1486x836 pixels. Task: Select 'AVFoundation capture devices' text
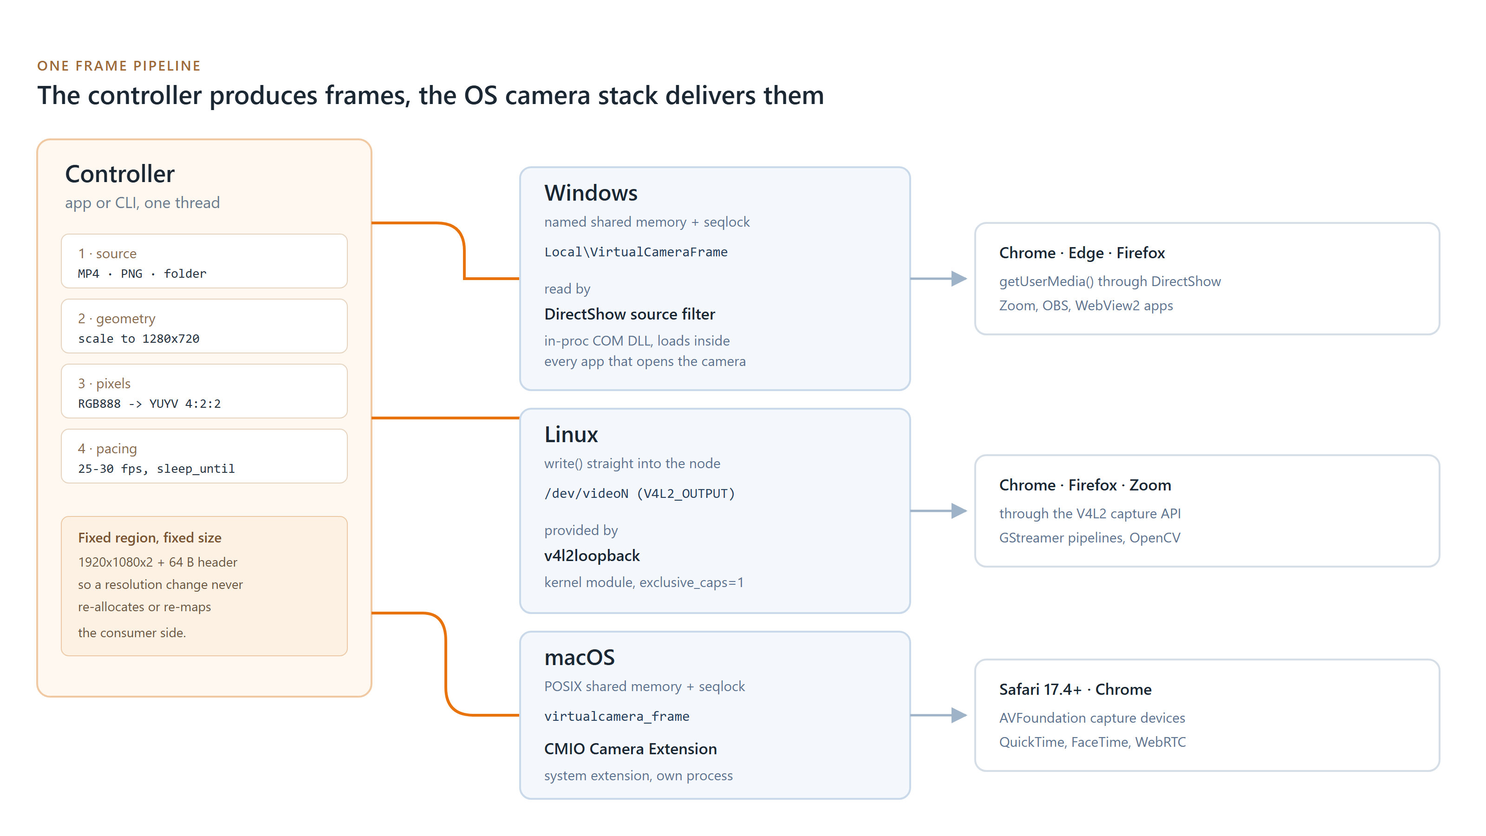1092,718
